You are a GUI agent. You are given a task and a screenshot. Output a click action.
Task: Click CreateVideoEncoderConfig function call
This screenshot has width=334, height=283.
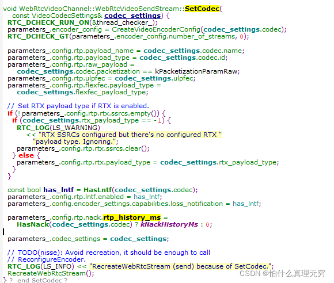click(156, 29)
